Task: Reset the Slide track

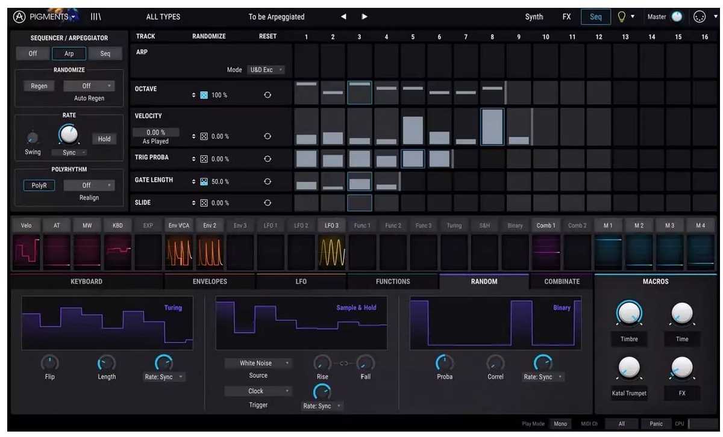Action: 268,203
